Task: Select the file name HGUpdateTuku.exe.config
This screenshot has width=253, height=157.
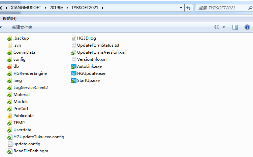Action: [x=39, y=137]
